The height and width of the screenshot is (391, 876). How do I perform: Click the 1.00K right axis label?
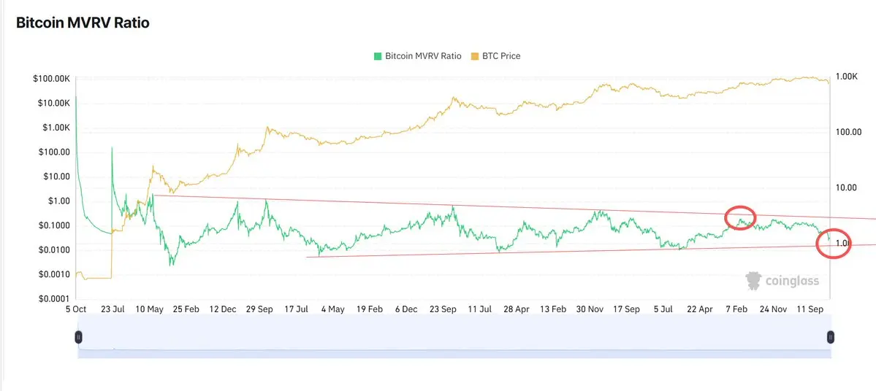tap(847, 77)
